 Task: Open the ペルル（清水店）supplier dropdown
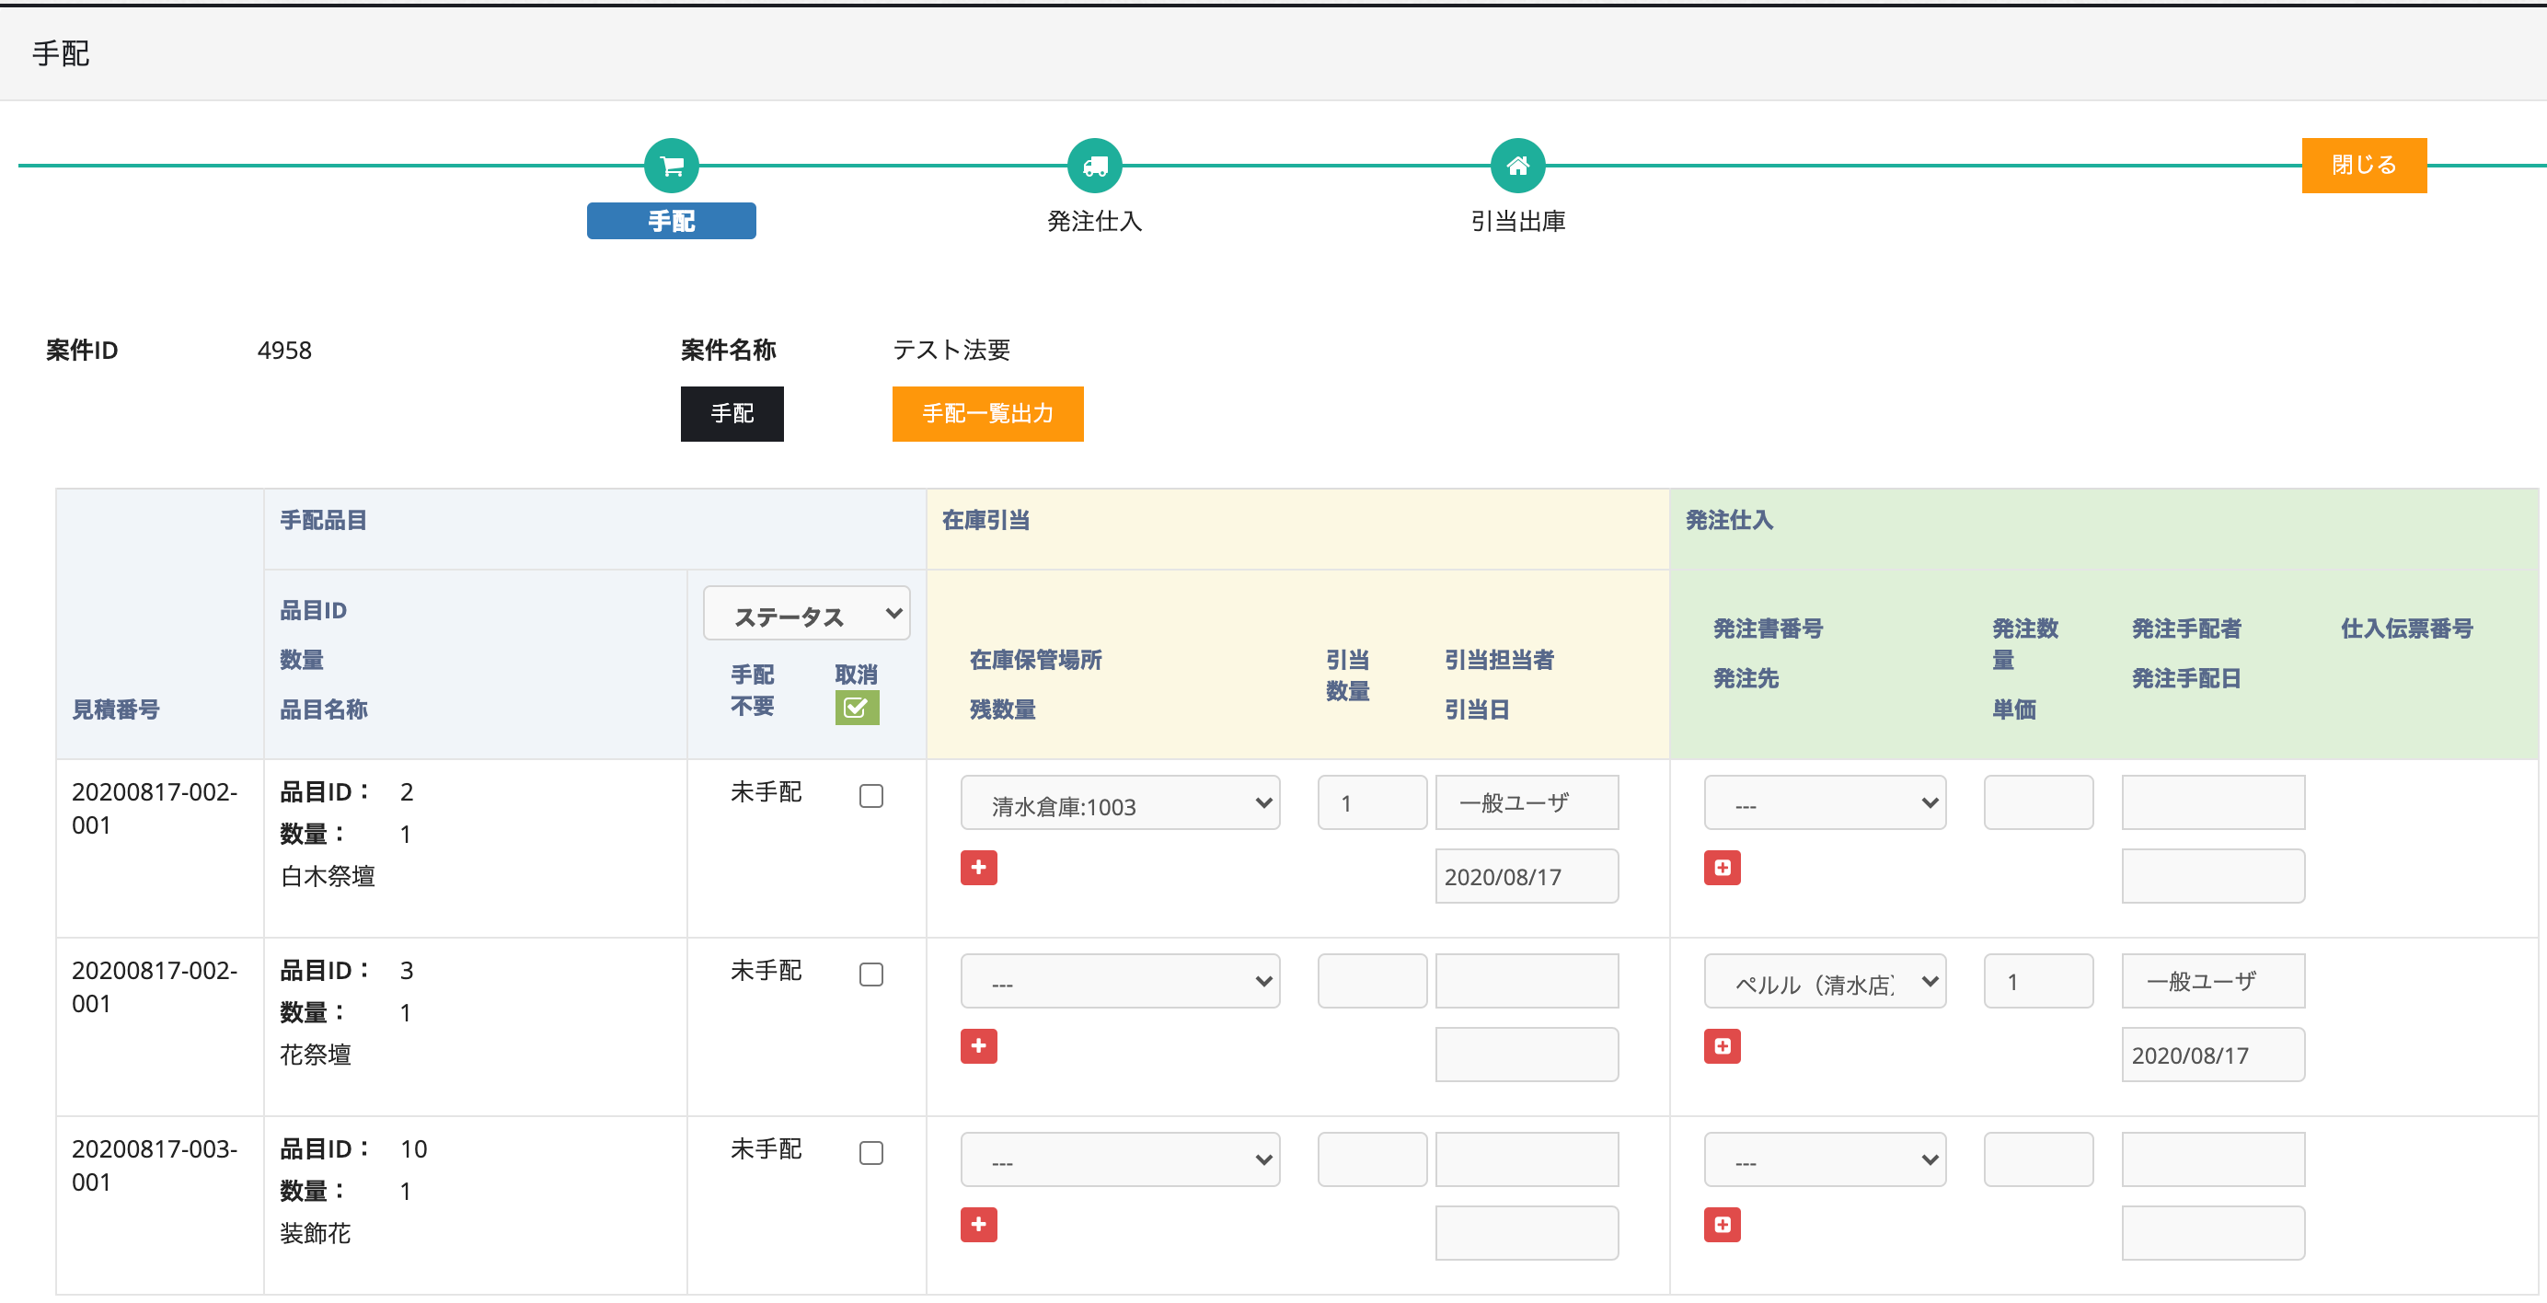point(1825,983)
